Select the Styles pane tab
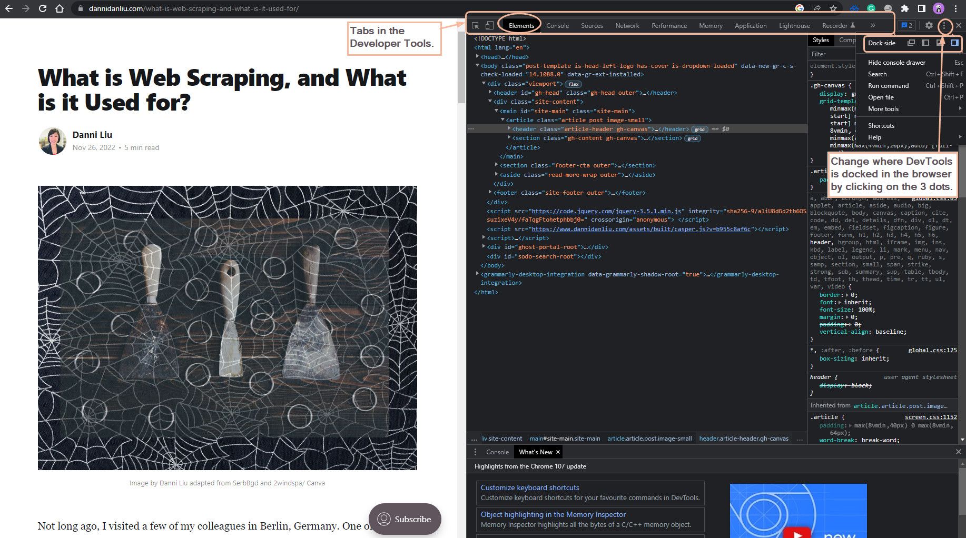The width and height of the screenshot is (966, 538). click(821, 40)
